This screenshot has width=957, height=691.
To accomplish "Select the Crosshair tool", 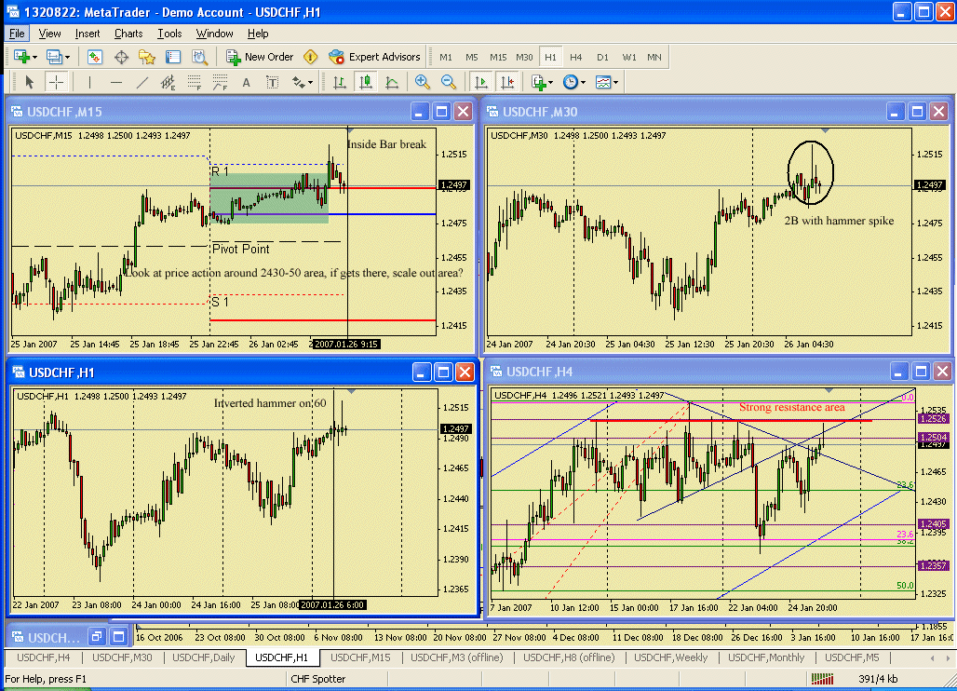I will click(56, 82).
